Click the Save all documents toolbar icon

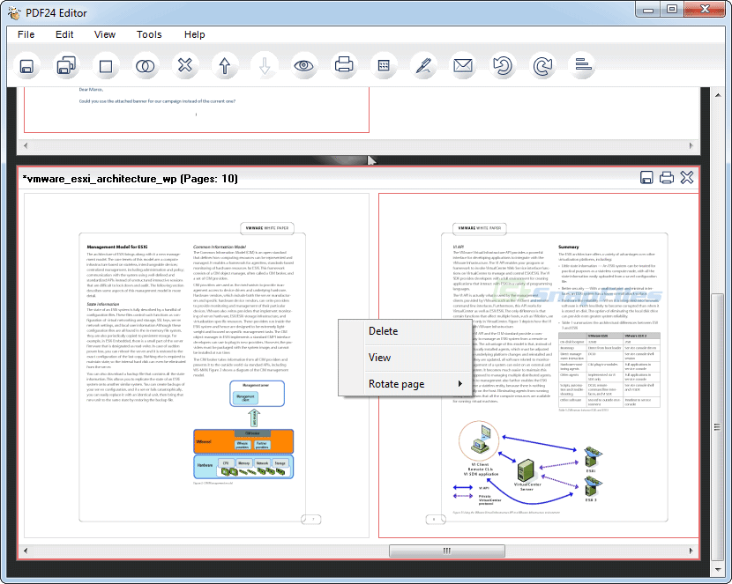[66, 66]
